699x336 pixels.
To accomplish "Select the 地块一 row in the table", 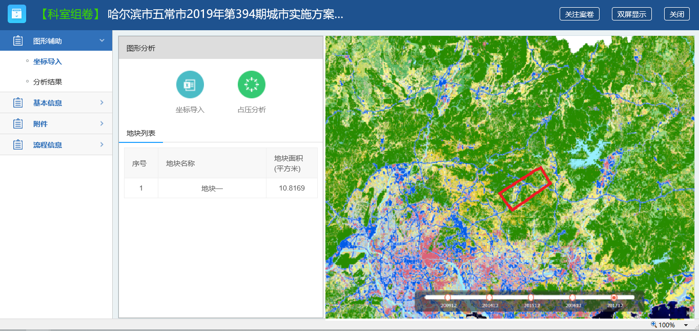I will coord(212,188).
